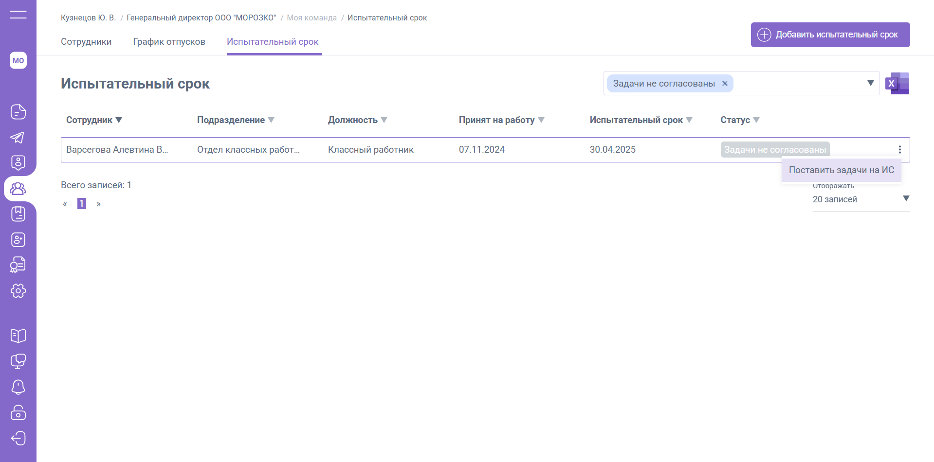Open the hamburger menu in the sidebar

pos(18,15)
